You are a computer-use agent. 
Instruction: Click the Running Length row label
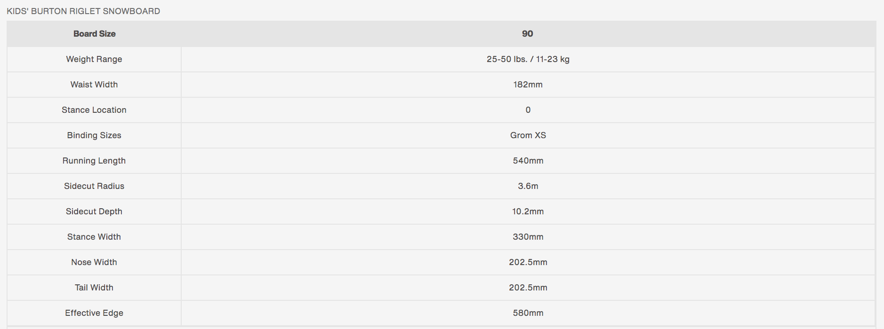coord(94,161)
